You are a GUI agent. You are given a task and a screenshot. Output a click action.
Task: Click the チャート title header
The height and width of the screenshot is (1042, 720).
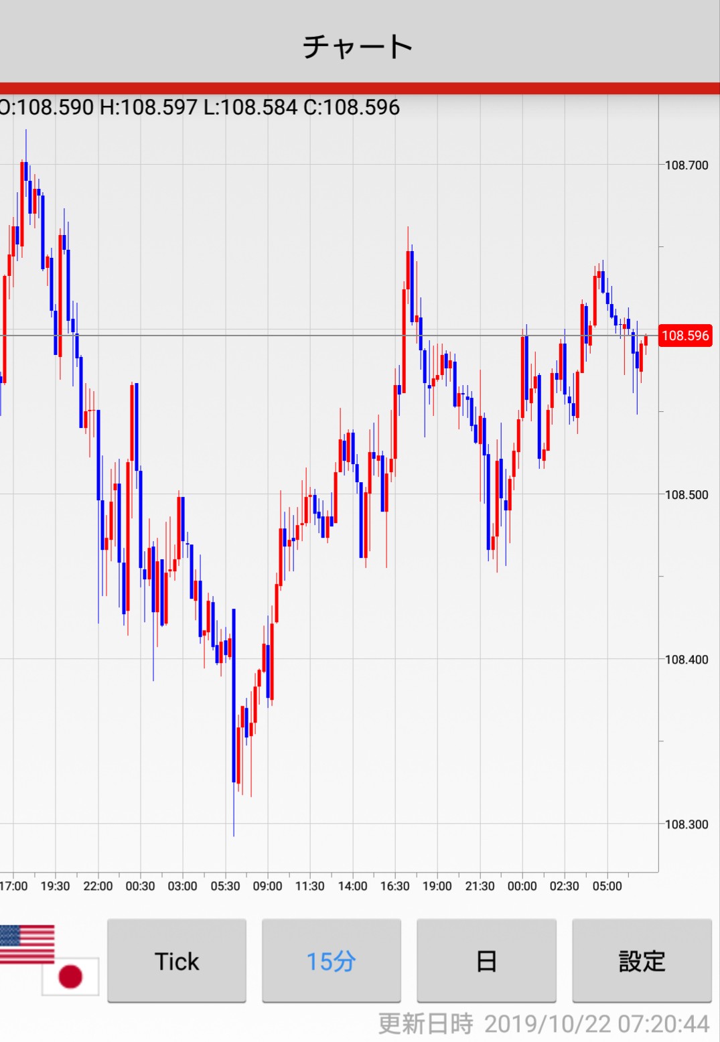click(358, 46)
